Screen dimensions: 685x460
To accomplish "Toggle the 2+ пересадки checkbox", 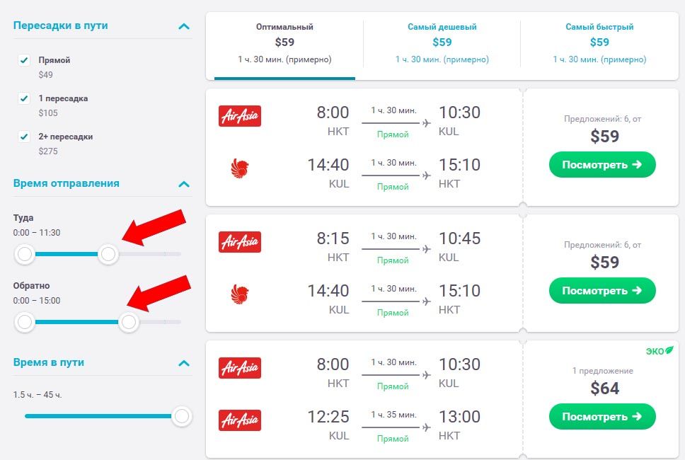I will click(x=24, y=137).
